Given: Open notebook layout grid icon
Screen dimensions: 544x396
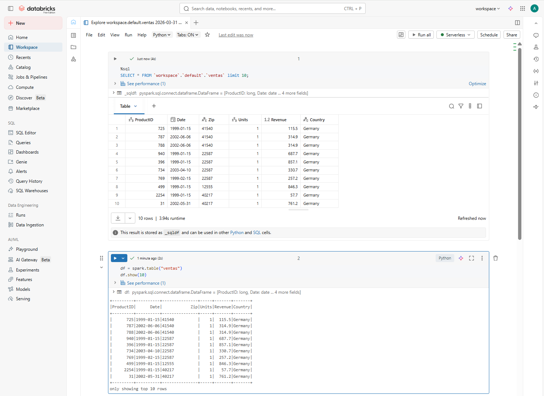Looking at the screenshot, I should coord(401,35).
